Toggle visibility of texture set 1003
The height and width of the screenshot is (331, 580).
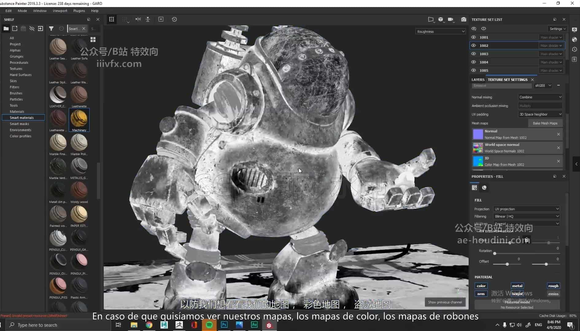[x=474, y=54]
